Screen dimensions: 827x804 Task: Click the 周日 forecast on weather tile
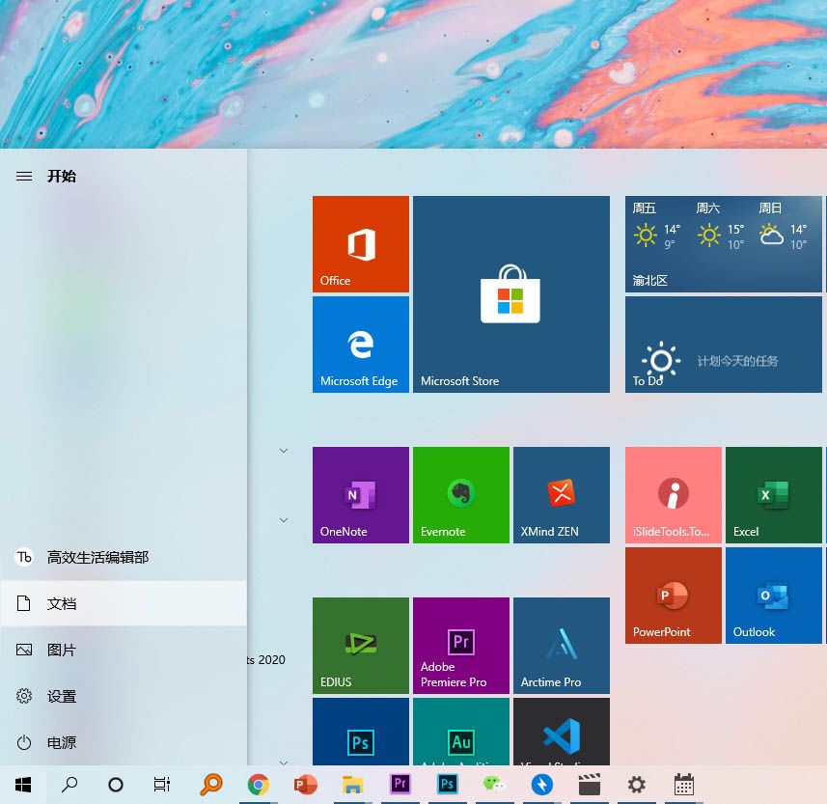click(784, 226)
